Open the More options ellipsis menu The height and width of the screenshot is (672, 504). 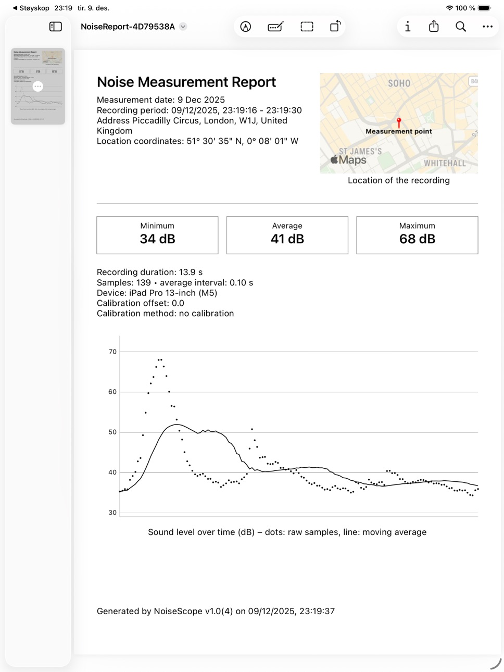[x=487, y=27]
